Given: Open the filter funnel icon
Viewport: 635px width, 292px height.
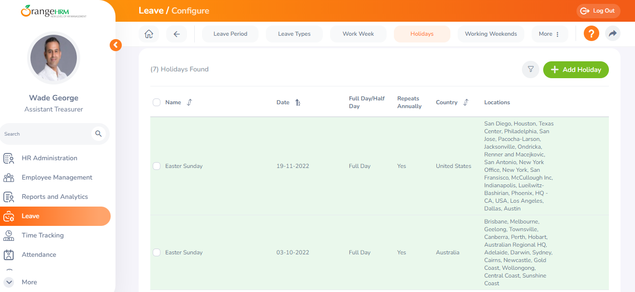Looking at the screenshot, I should point(530,70).
